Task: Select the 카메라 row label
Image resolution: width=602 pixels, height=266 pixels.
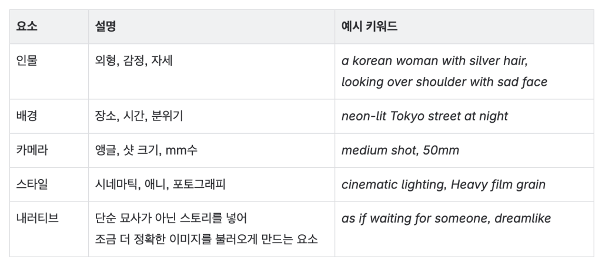Action: pyautogui.click(x=32, y=150)
